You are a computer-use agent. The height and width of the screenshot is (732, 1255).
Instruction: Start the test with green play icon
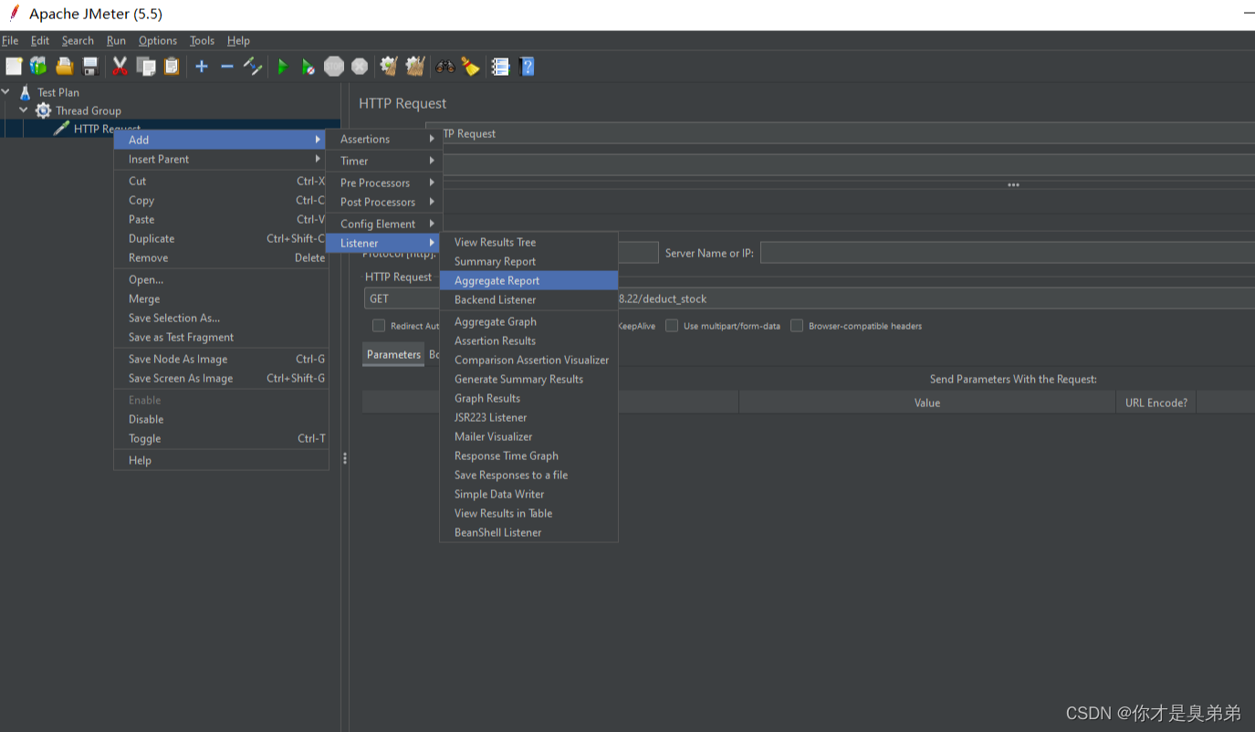click(x=283, y=66)
